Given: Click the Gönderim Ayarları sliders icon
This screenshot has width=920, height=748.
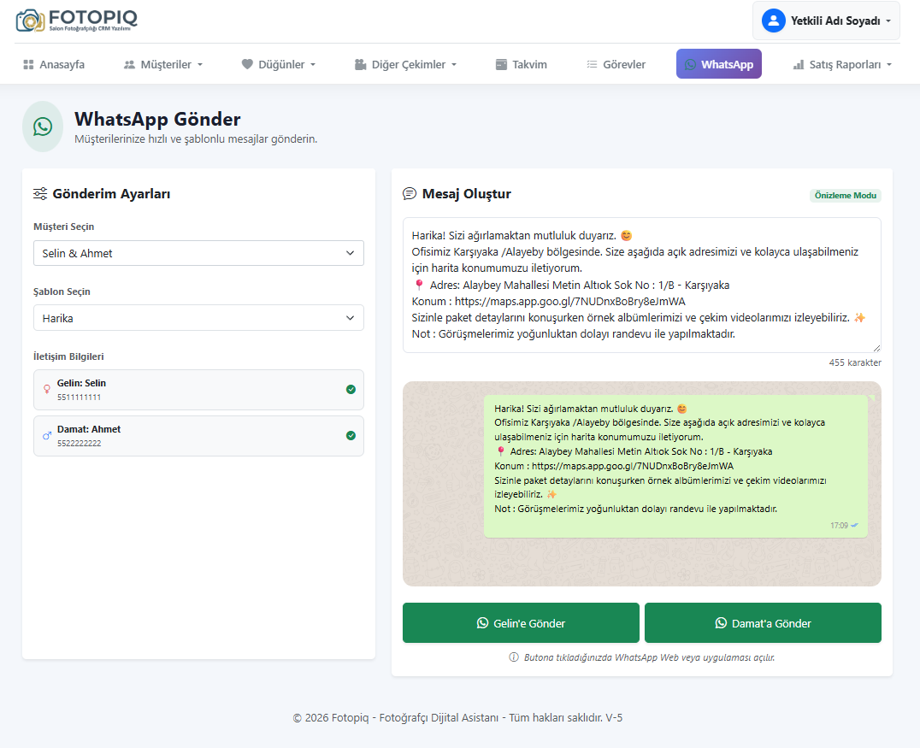Looking at the screenshot, I should coord(40,194).
